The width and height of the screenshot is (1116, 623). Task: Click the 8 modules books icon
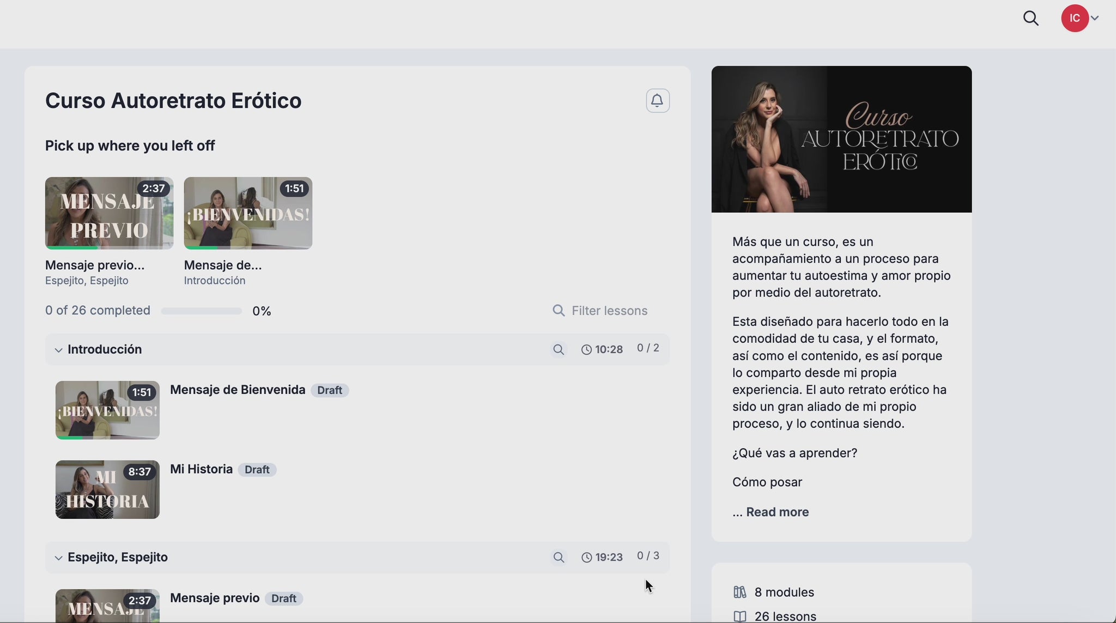(x=739, y=592)
